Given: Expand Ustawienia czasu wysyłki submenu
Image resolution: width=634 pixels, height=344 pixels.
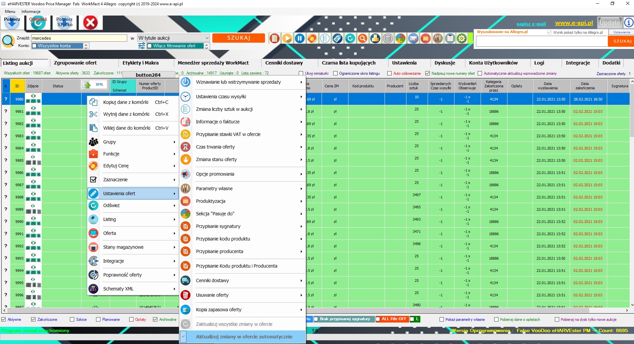Looking at the screenshot, I should [x=242, y=97].
